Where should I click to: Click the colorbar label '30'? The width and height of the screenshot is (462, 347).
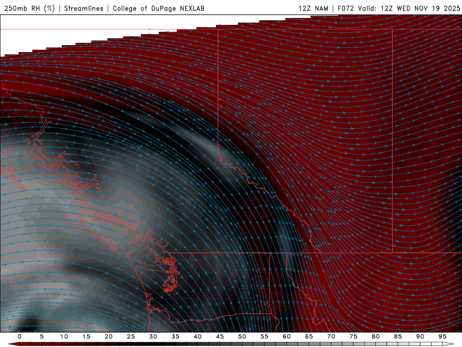pyautogui.click(x=153, y=337)
